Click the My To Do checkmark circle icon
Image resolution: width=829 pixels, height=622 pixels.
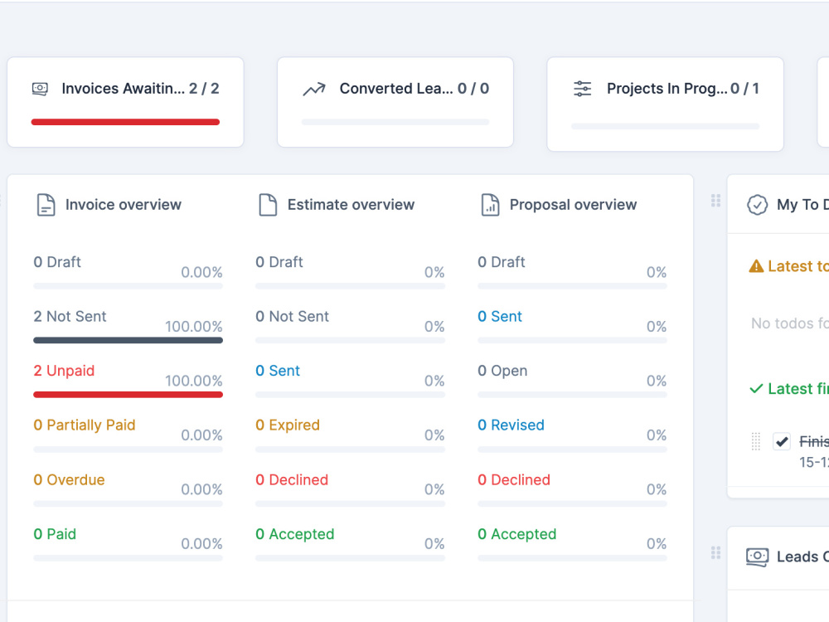[x=757, y=205]
